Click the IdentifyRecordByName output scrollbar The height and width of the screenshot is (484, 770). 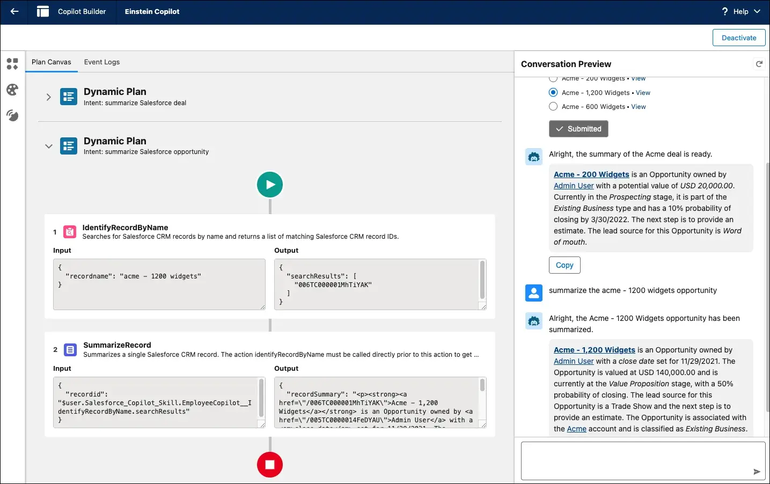(x=482, y=280)
